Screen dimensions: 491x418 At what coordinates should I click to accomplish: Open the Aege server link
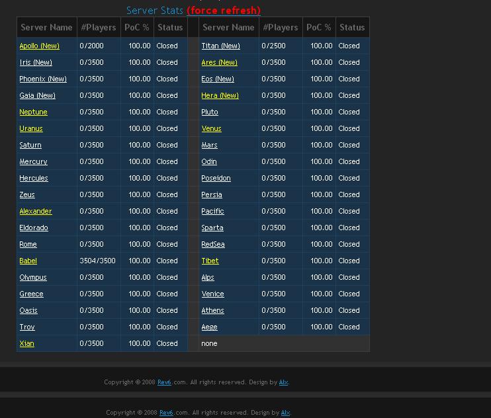tap(209, 327)
